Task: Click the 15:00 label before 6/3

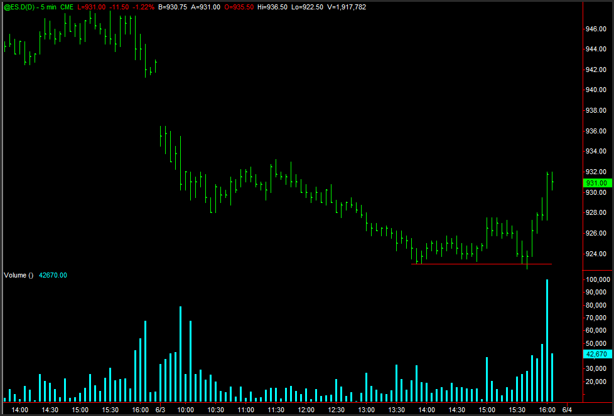Action: [x=80, y=410]
